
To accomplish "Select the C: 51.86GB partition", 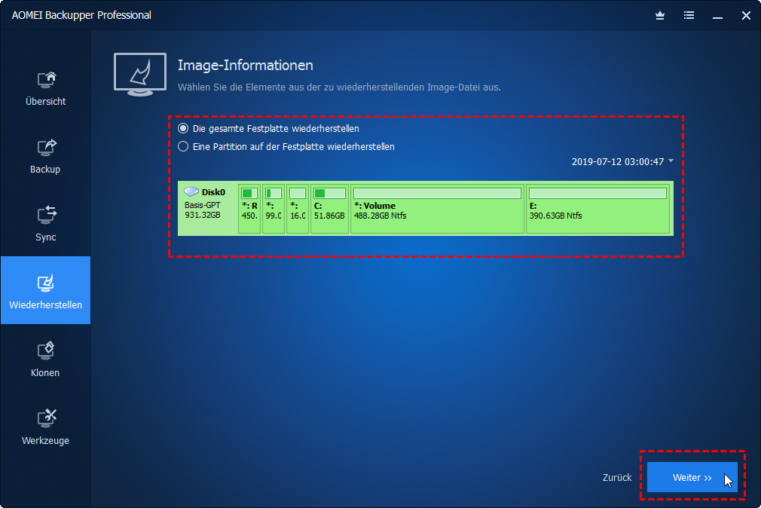I will click(x=329, y=209).
